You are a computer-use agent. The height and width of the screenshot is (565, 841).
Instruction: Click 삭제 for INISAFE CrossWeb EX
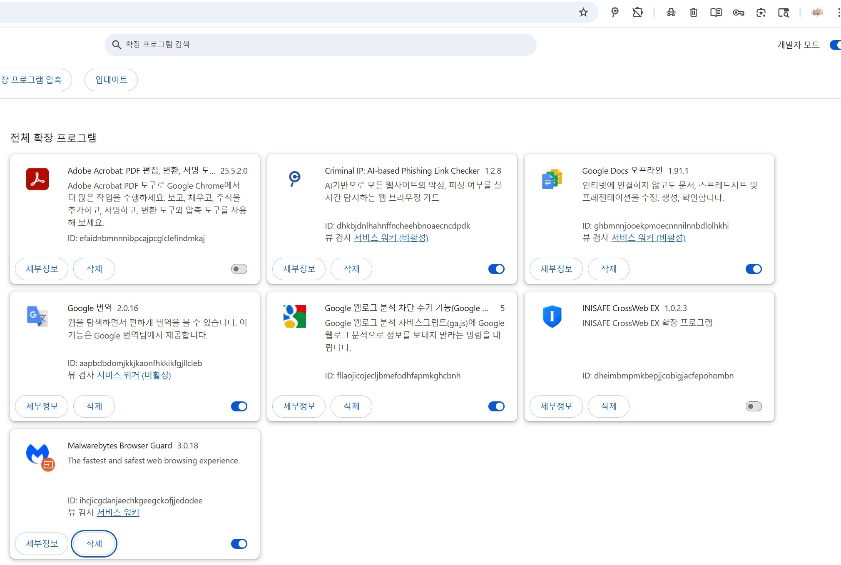click(609, 406)
